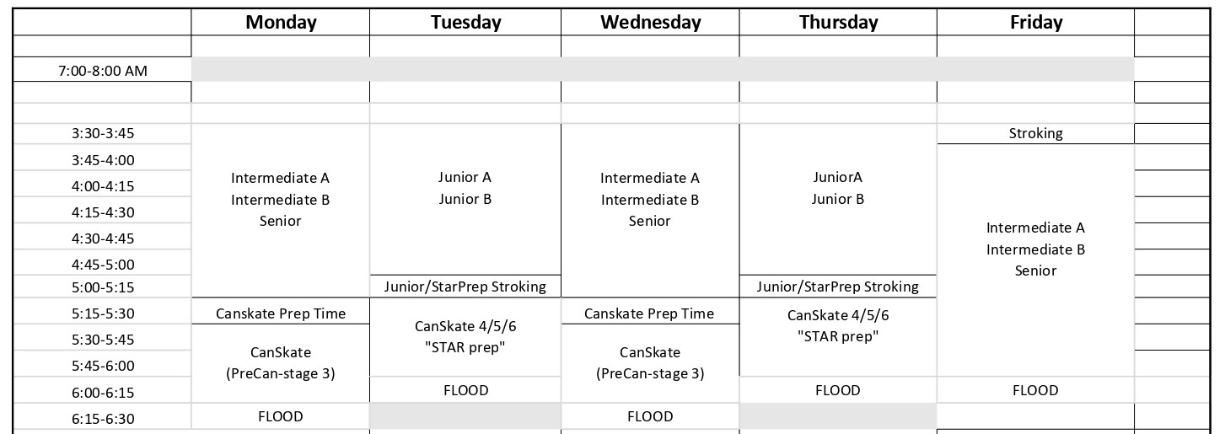Screen dimensions: 1225x434
Task: Select Thursday's Junior/StarPrep Stroking cell
Action: click(838, 287)
